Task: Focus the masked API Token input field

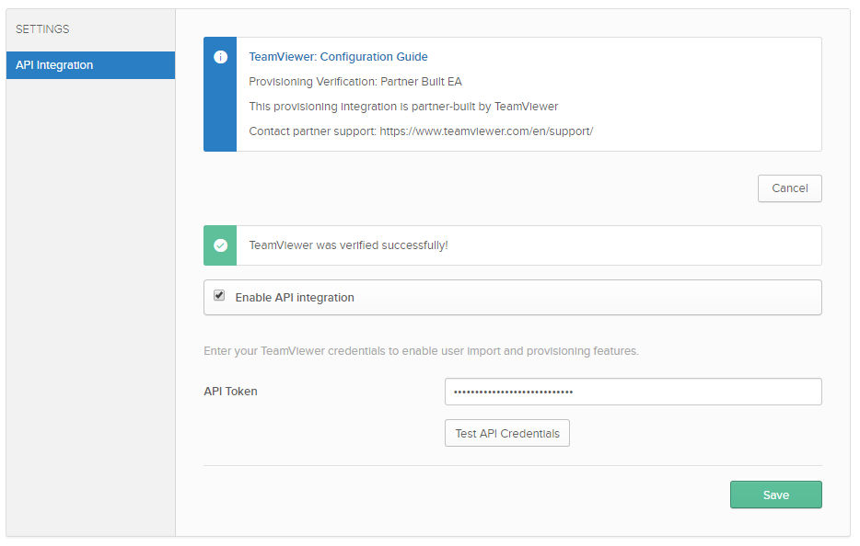Action: (x=633, y=392)
